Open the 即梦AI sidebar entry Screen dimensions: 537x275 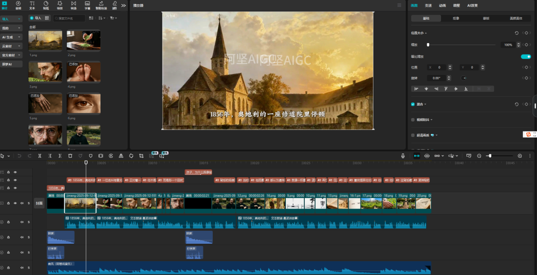tap(11, 64)
